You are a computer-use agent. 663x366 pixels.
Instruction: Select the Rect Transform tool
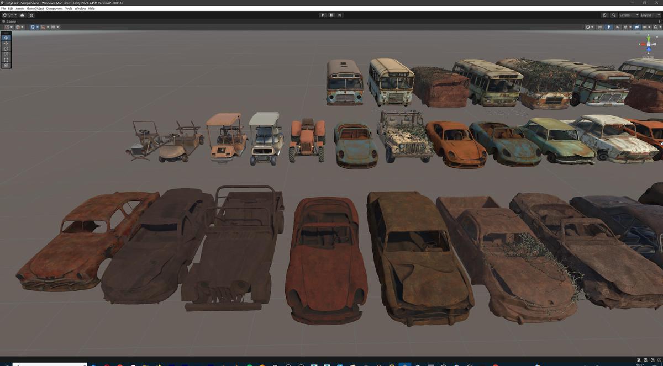tap(6, 60)
